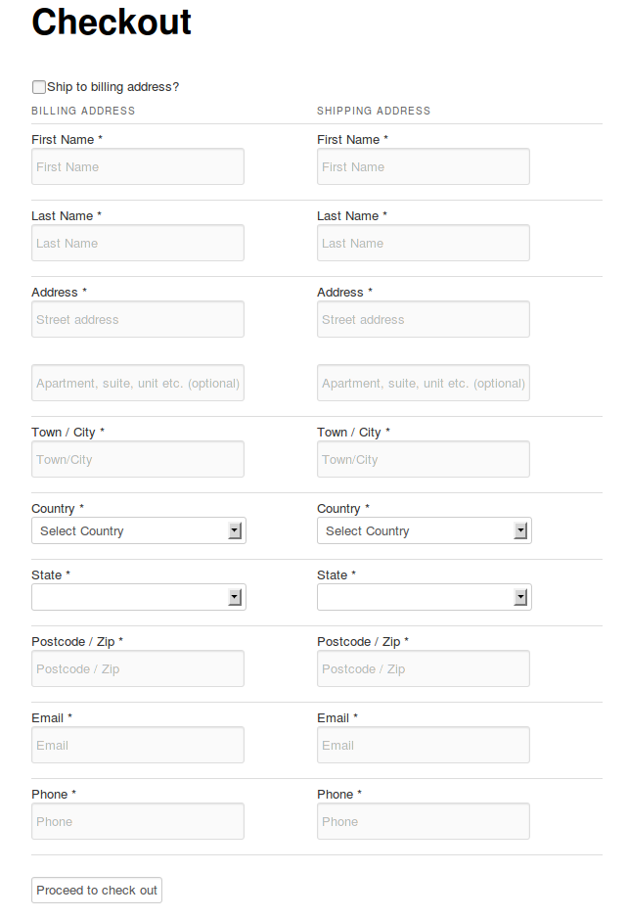Click the billing Street address field

coord(137,319)
